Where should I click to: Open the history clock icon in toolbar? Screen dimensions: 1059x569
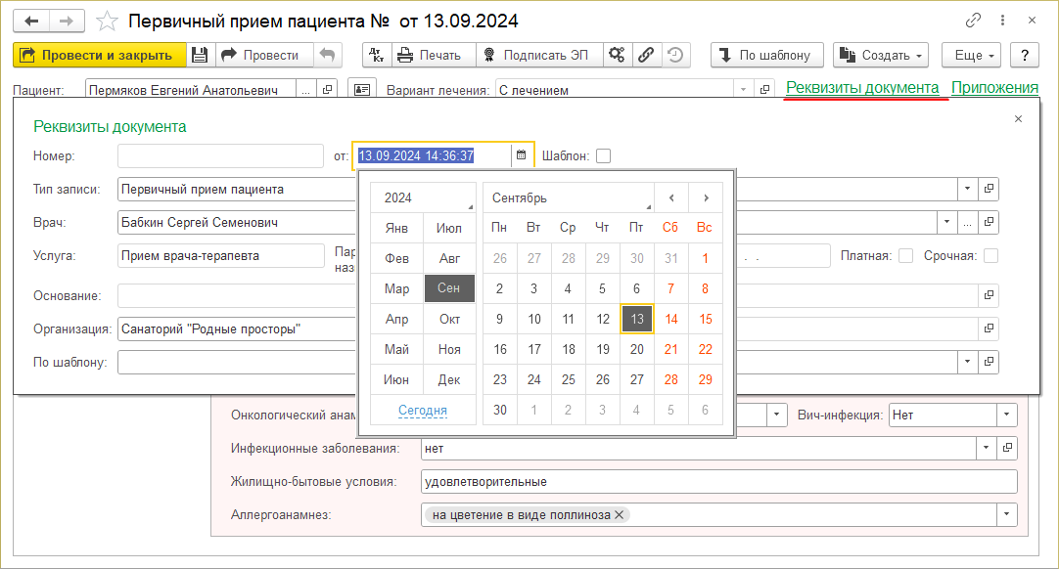click(674, 56)
